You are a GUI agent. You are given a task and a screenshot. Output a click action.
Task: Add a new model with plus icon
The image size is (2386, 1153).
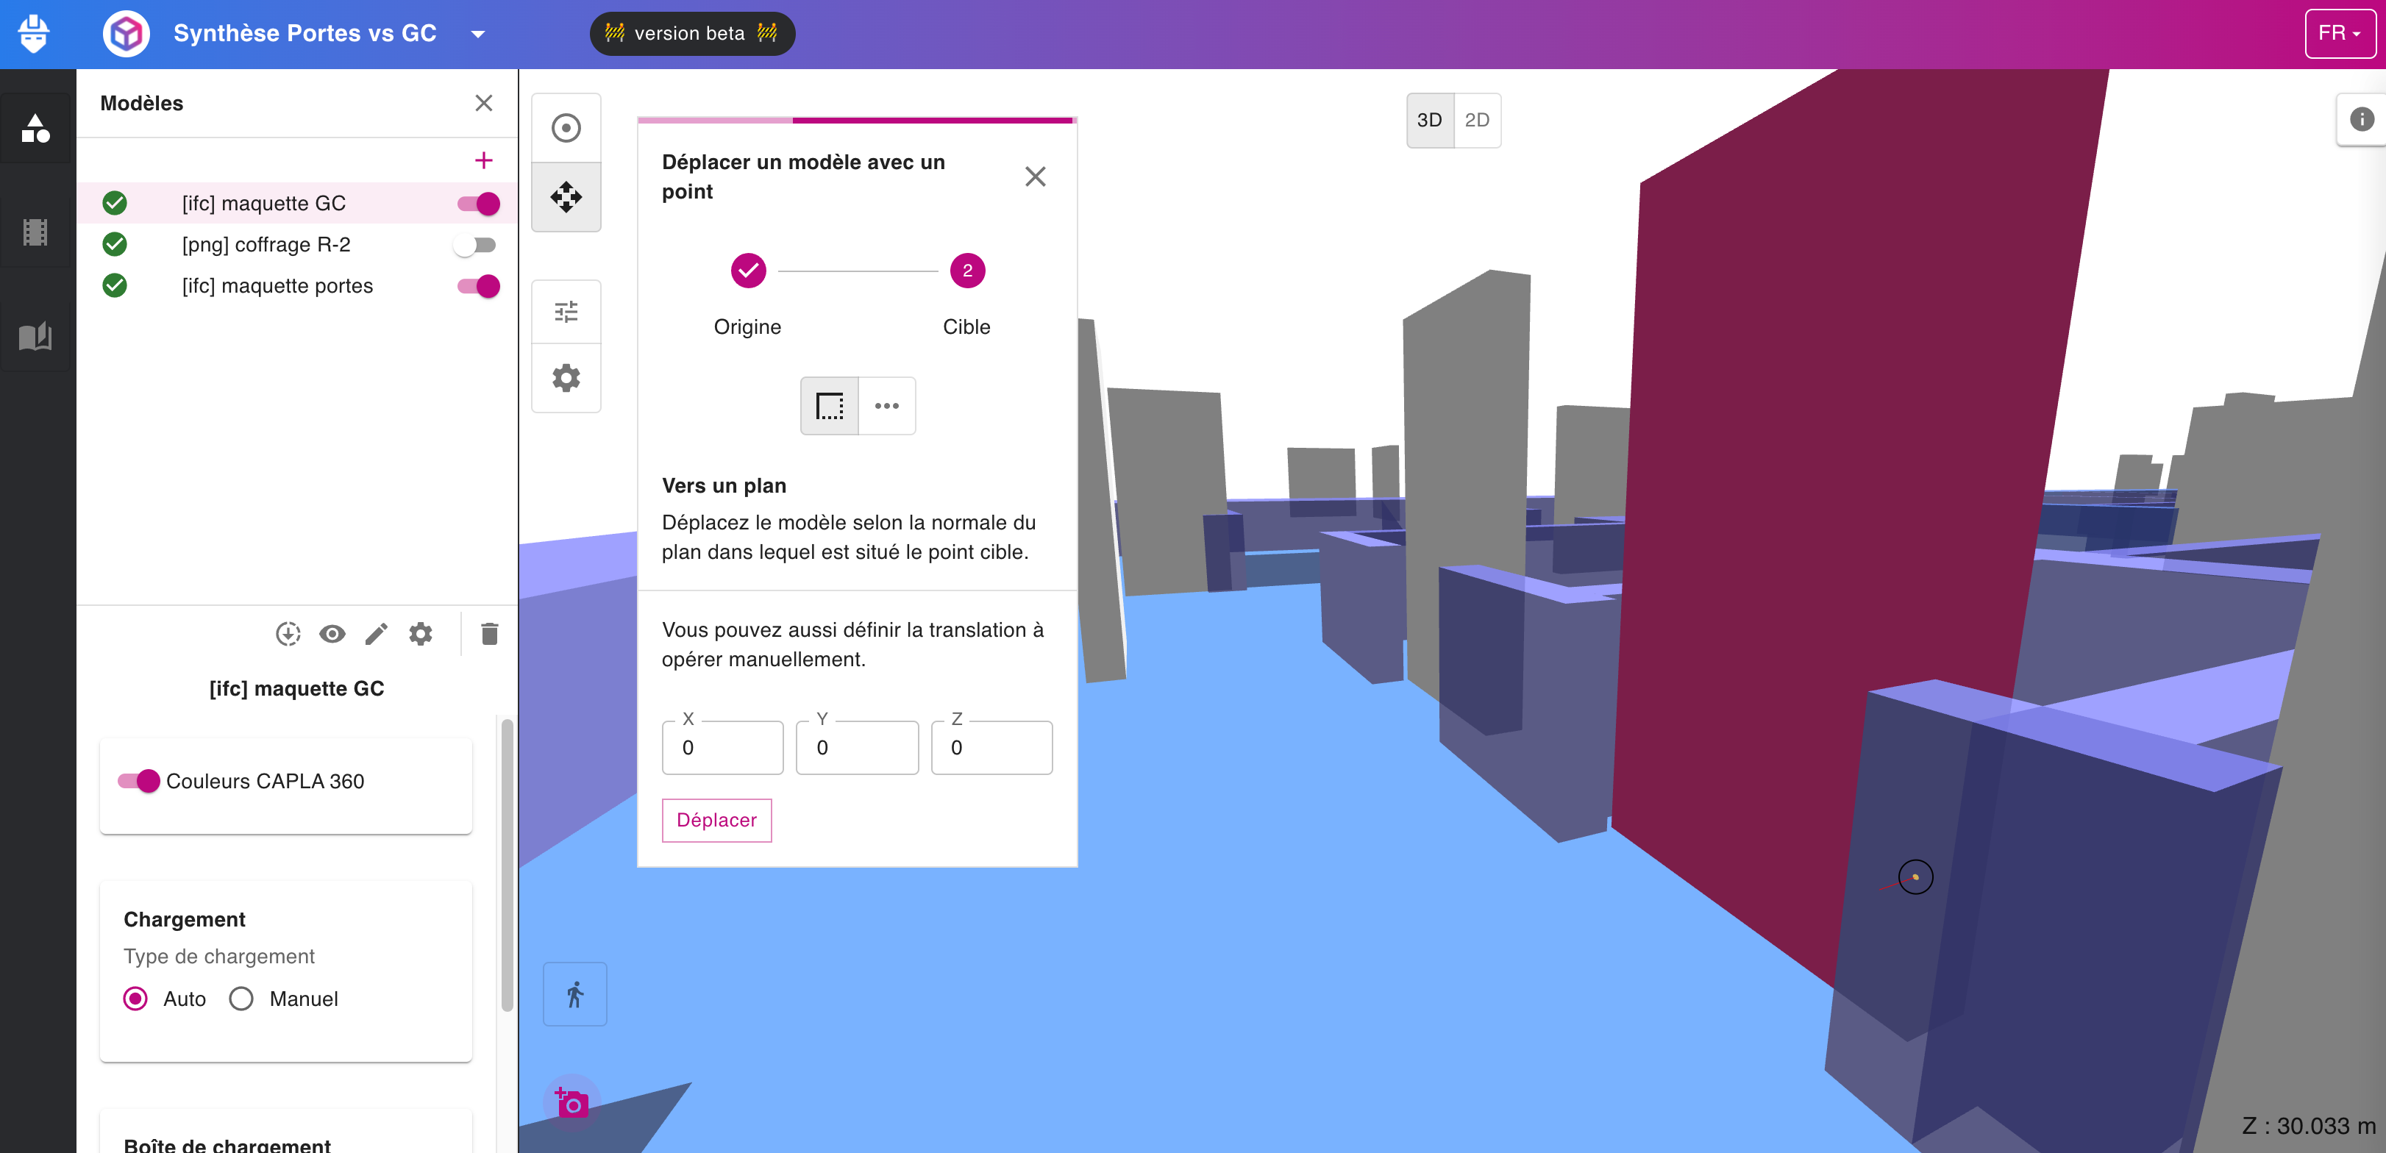[x=483, y=160]
